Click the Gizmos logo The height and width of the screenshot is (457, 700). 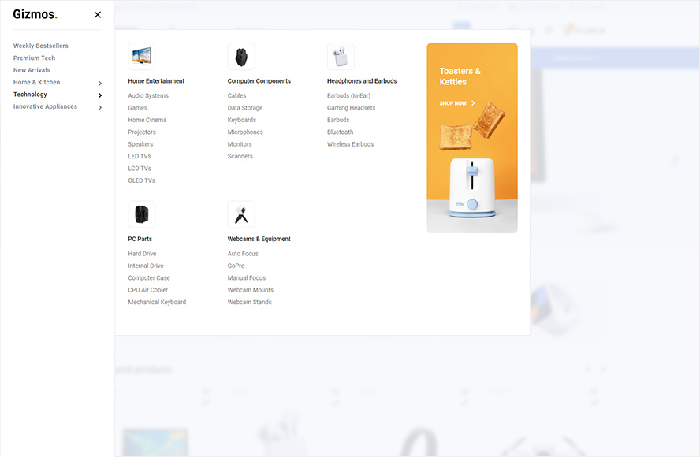tap(35, 14)
